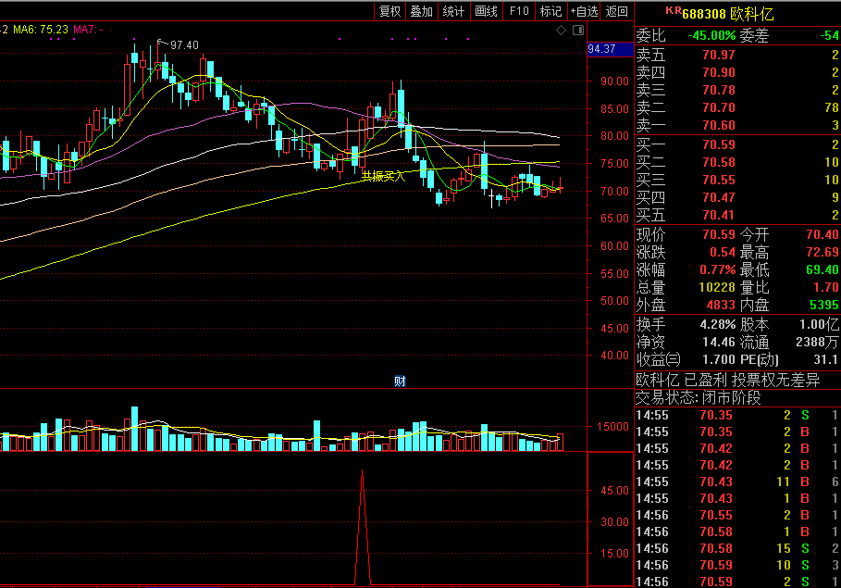Click the 卖一 price 70.60
Screen dimensions: 841x588
(719, 126)
